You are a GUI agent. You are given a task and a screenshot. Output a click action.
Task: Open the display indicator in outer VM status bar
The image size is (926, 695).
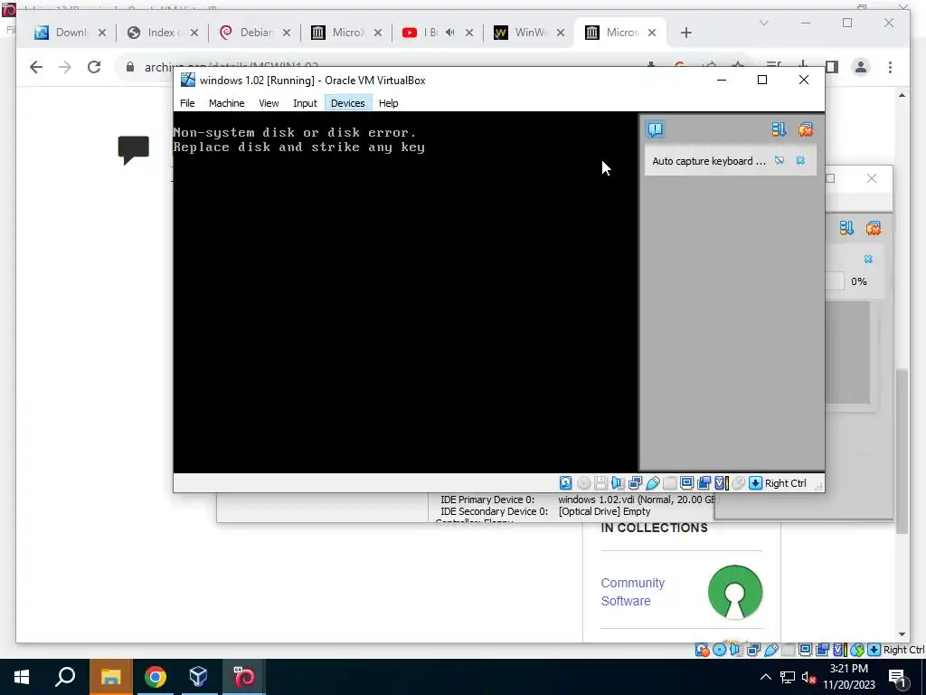pyautogui.click(x=806, y=650)
